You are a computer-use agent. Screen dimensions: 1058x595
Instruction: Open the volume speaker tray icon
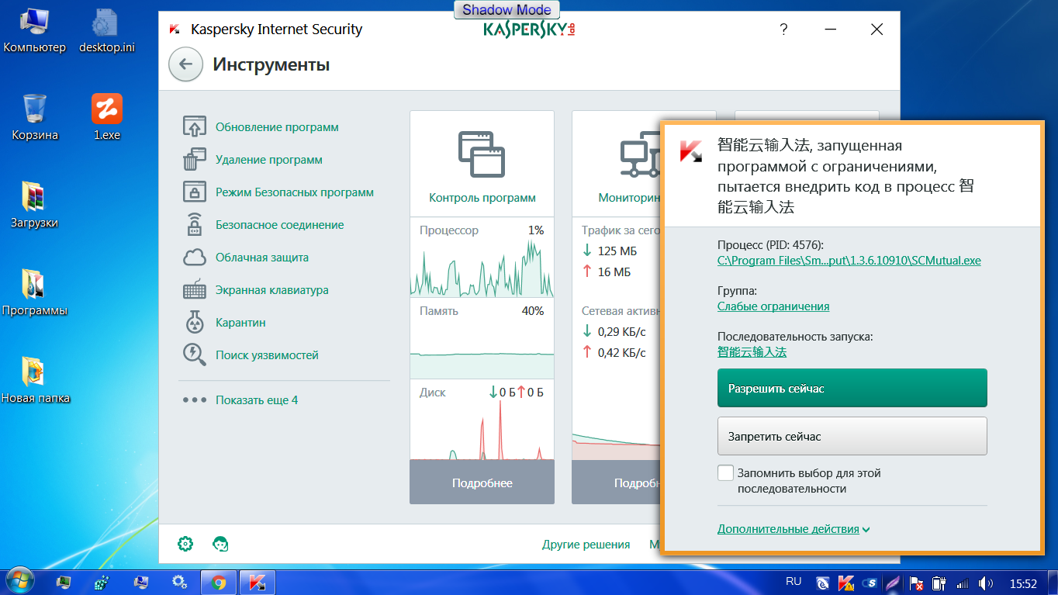click(986, 583)
